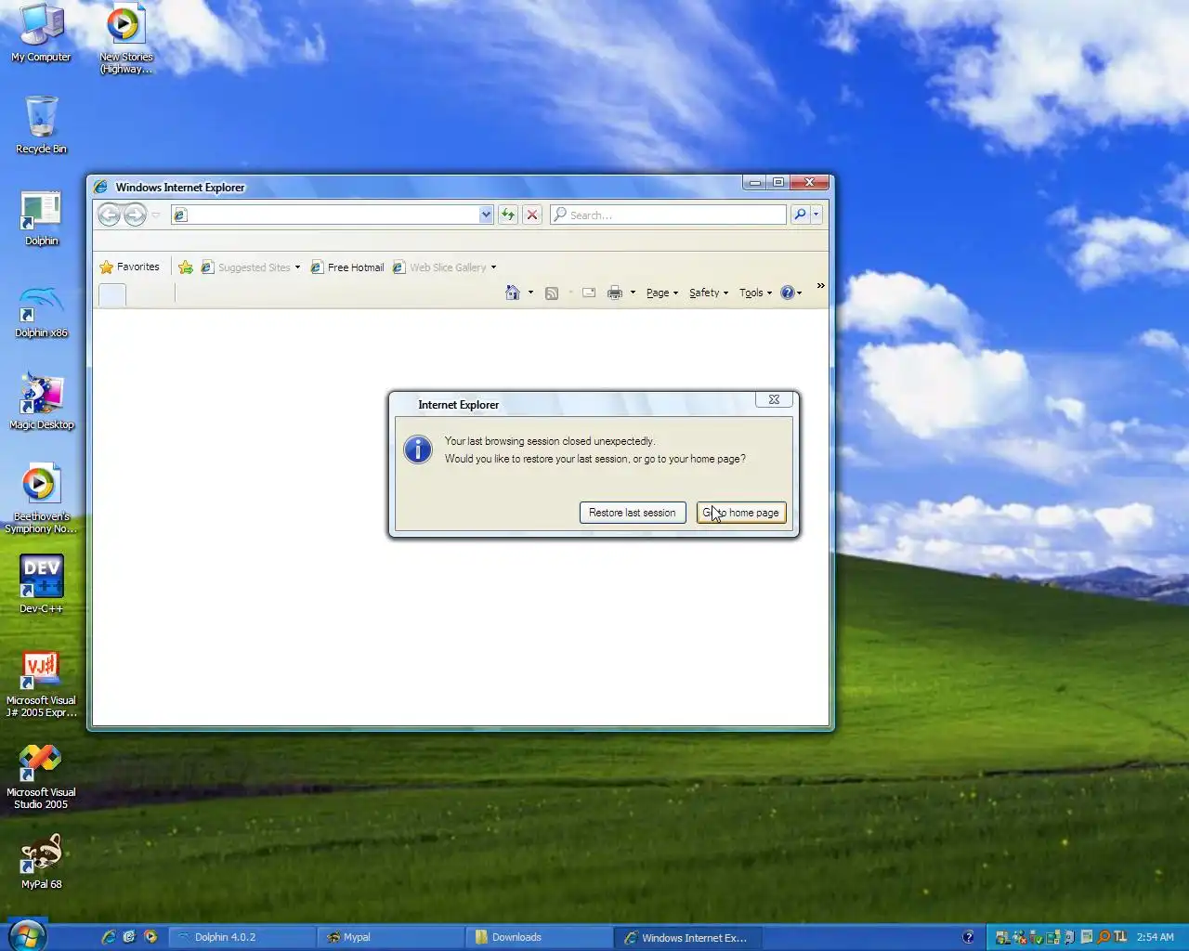This screenshot has height=951, width=1189.
Task: Select the Microsoft Visual J# 2005 Express shortcut
Action: (x=41, y=685)
